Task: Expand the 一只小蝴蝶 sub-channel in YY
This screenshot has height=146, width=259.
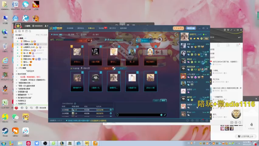Action: click(x=17, y=68)
